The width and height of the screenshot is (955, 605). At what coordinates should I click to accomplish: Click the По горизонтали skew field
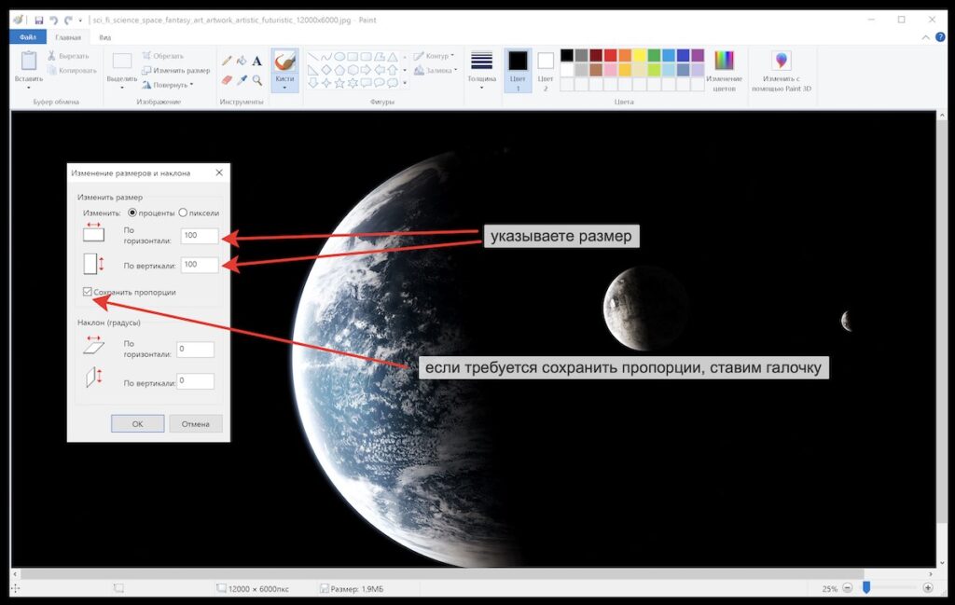(x=196, y=349)
